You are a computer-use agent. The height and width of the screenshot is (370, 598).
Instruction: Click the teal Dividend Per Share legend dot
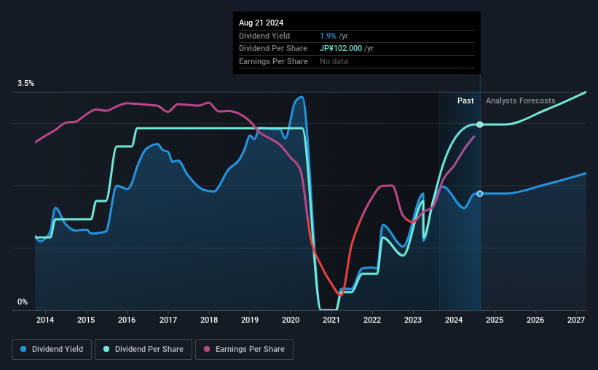[106, 349]
